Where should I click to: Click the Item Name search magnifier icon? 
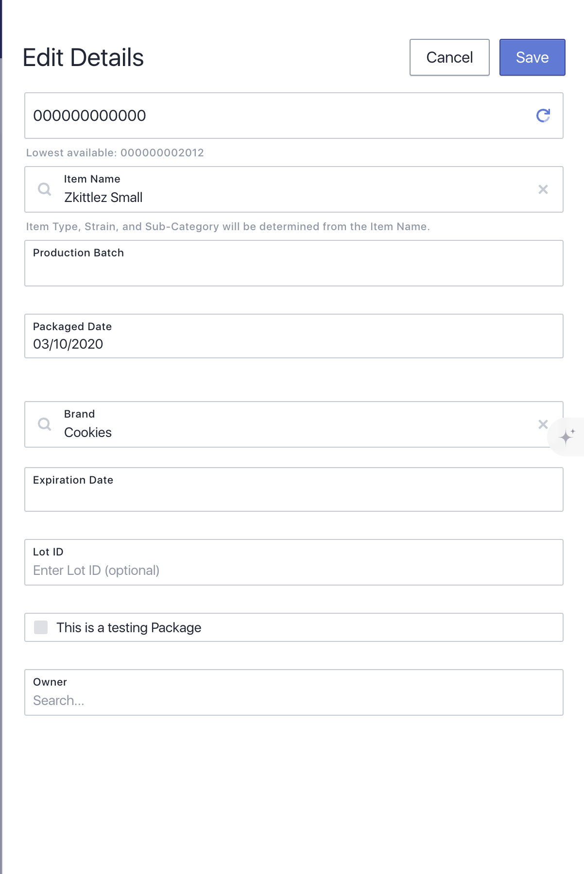45,189
